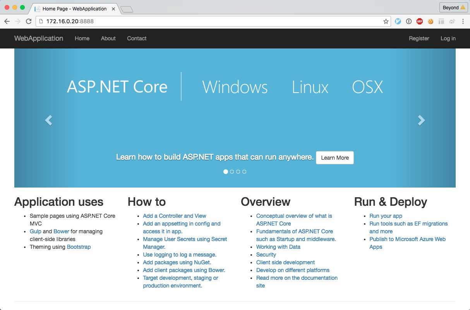Open Add packages using NuGet link
This screenshot has height=310, width=470.
(x=177, y=262)
